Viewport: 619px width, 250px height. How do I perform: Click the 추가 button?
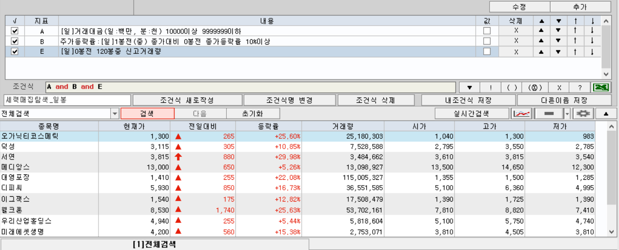click(x=580, y=7)
